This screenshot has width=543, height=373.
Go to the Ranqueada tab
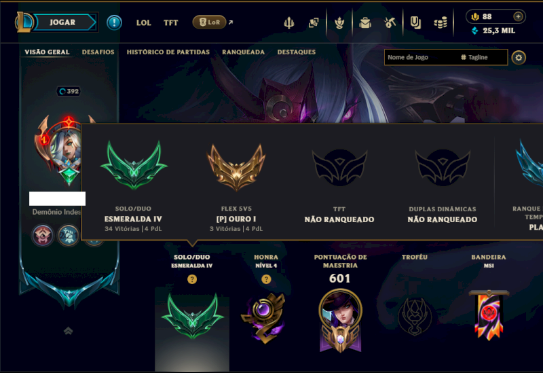click(243, 52)
